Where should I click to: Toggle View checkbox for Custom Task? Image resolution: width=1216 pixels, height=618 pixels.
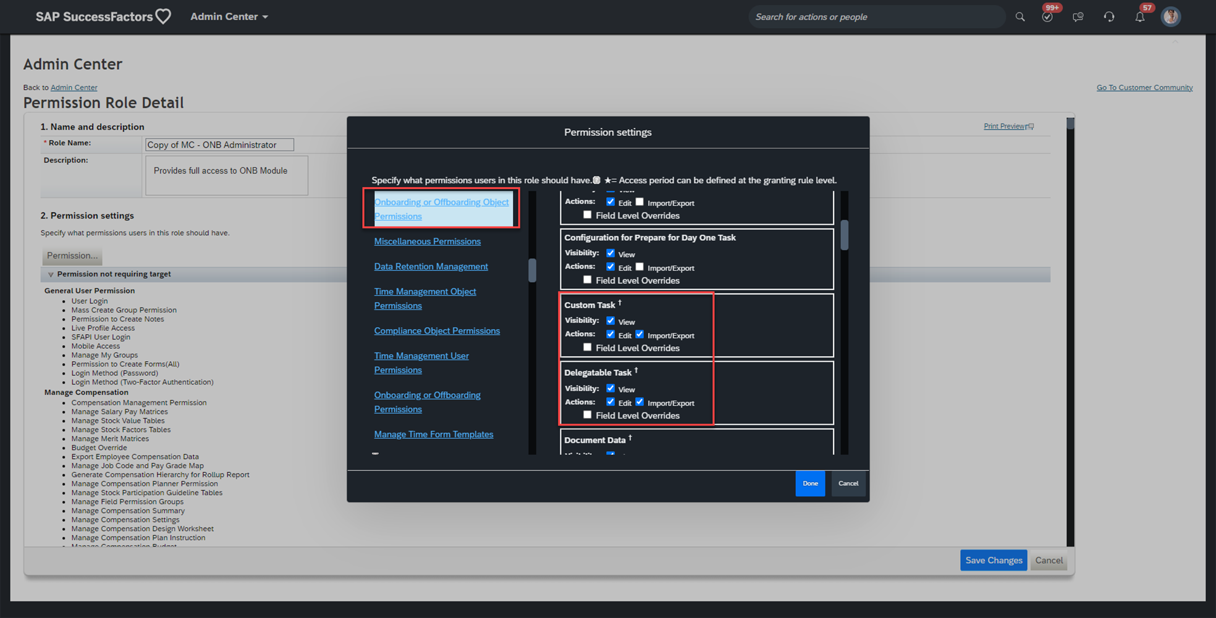(x=610, y=320)
